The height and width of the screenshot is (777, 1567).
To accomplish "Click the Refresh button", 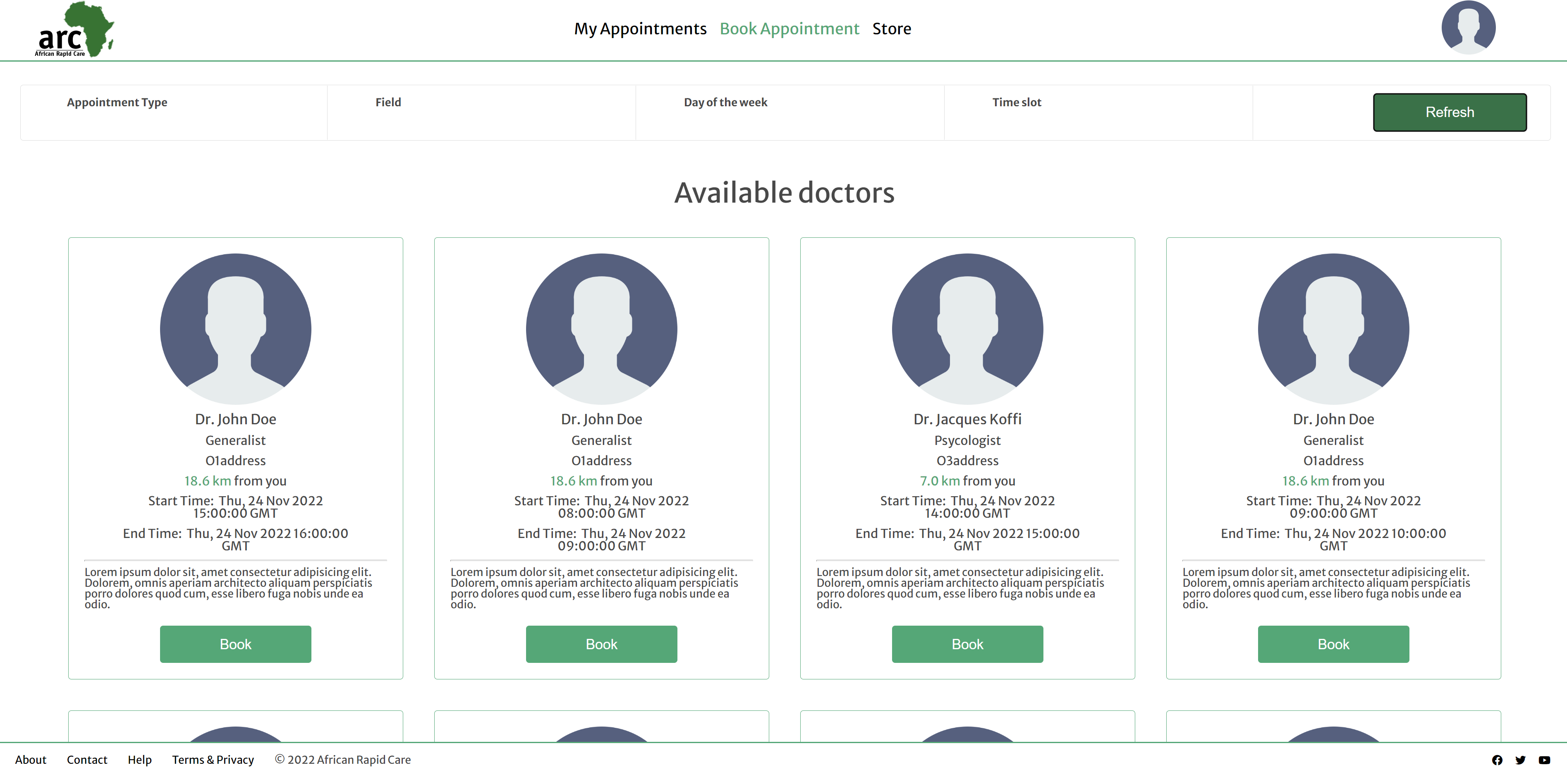I will (x=1450, y=112).
